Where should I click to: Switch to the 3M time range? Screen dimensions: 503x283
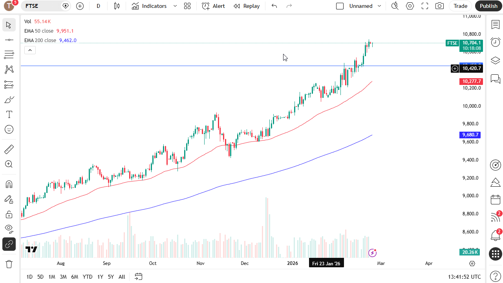pyautogui.click(x=63, y=277)
